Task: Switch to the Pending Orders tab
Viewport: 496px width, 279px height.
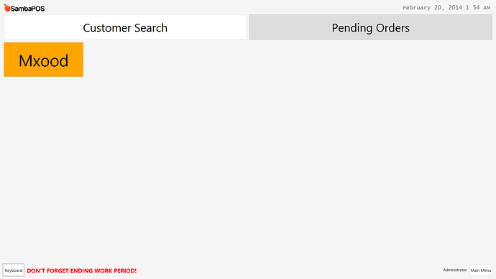Action: pos(370,27)
